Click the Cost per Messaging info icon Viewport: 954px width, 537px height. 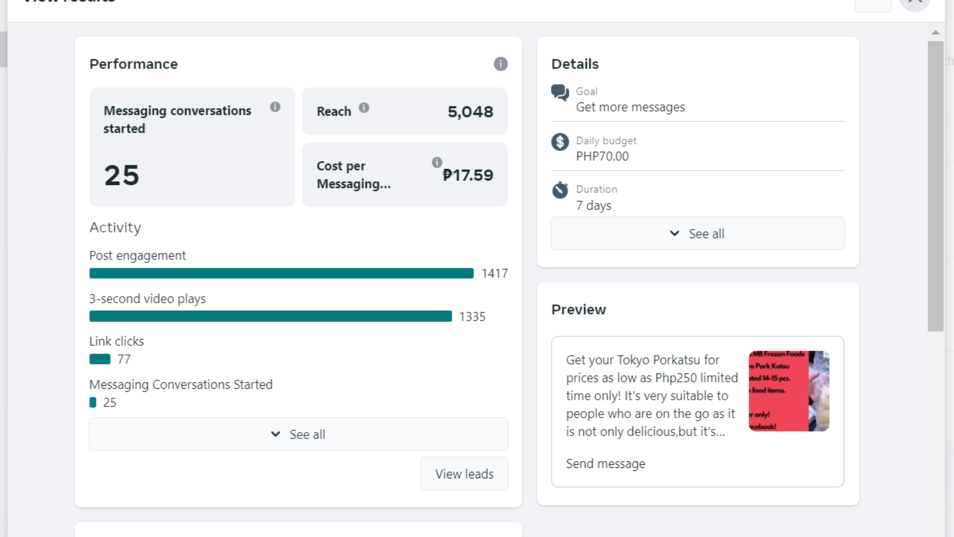(x=437, y=163)
